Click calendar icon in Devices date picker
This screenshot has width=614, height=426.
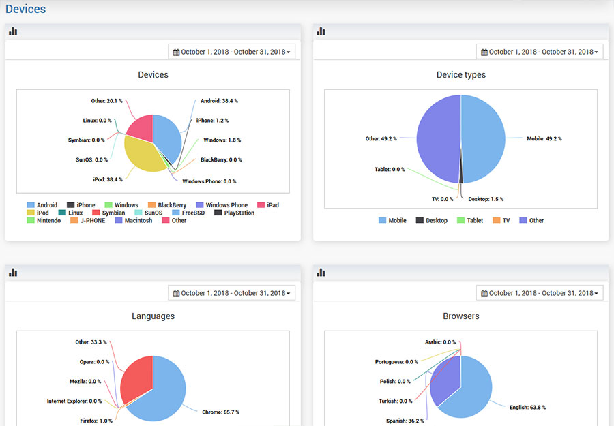pos(177,52)
